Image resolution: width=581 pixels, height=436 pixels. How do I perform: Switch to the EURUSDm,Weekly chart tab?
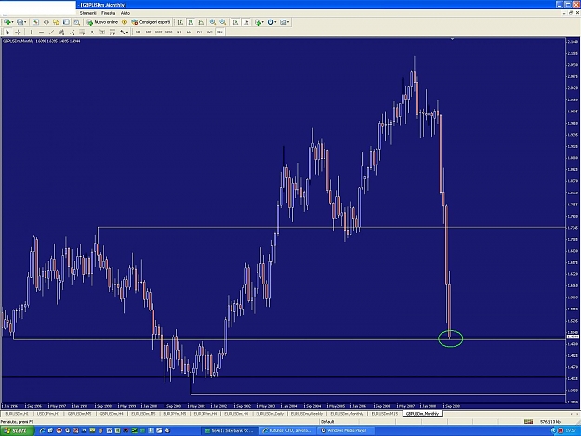click(307, 414)
